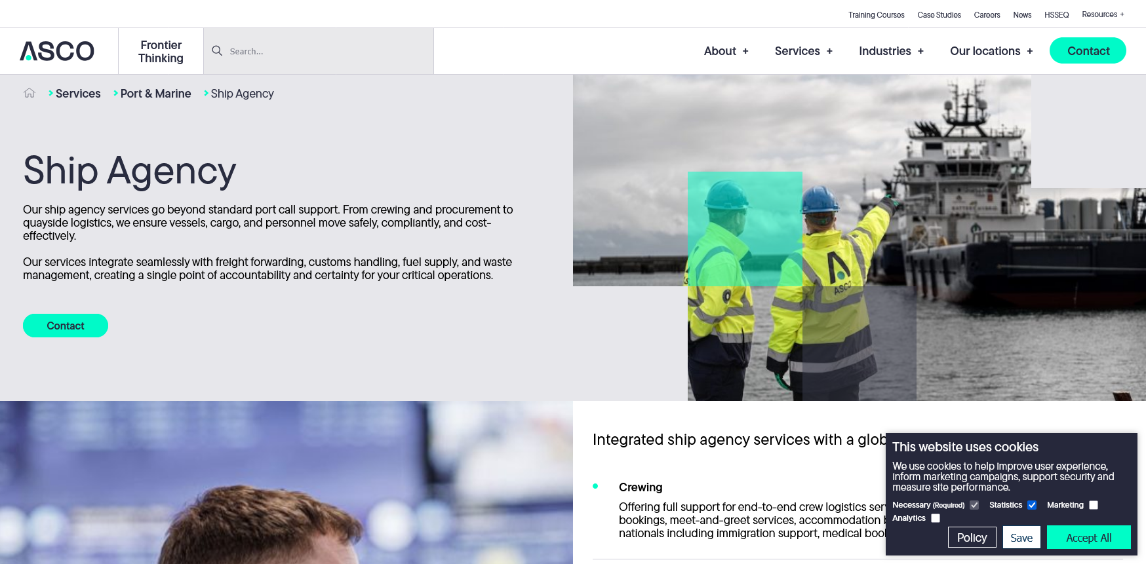Click the ship and workers hero image
Image resolution: width=1146 pixels, height=564 pixels.
(x=859, y=237)
